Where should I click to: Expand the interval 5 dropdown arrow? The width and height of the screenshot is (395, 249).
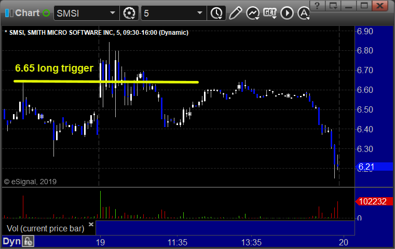point(200,13)
